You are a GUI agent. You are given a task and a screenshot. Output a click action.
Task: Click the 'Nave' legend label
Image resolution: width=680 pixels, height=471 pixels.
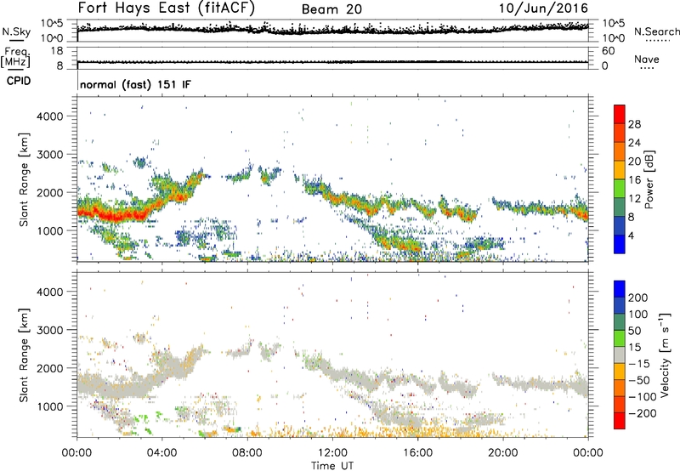pyautogui.click(x=647, y=59)
